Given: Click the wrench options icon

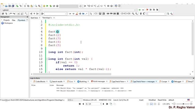Looking at the screenshot, I should 171,14.
